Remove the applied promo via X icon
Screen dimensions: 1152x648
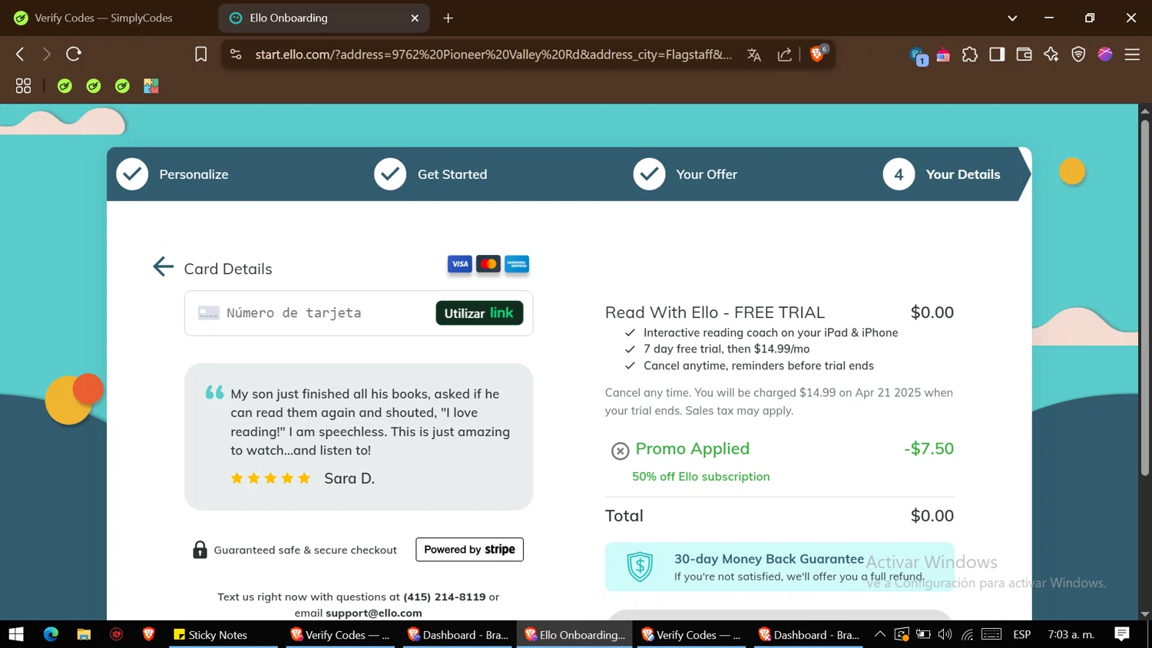tap(620, 451)
